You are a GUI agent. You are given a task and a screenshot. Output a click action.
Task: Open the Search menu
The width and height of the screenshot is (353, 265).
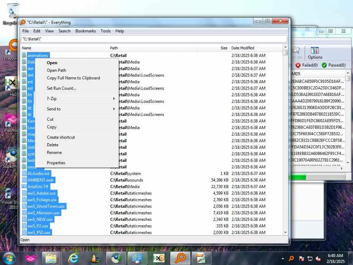point(64,31)
